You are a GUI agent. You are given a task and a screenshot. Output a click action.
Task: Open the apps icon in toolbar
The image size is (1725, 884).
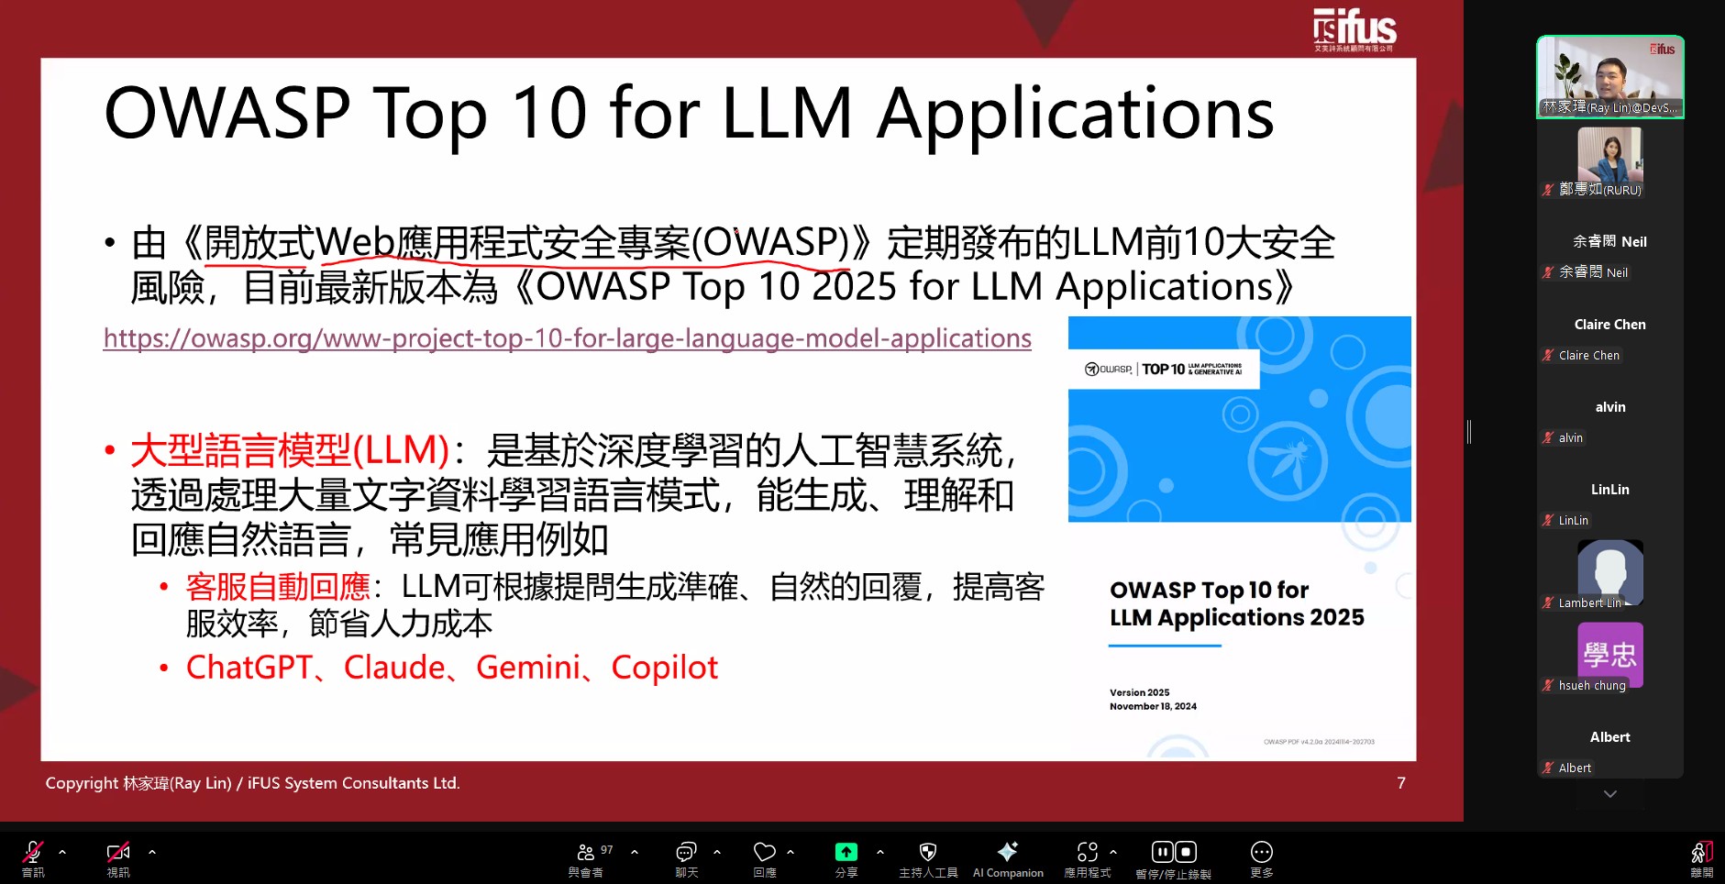[x=1087, y=853]
